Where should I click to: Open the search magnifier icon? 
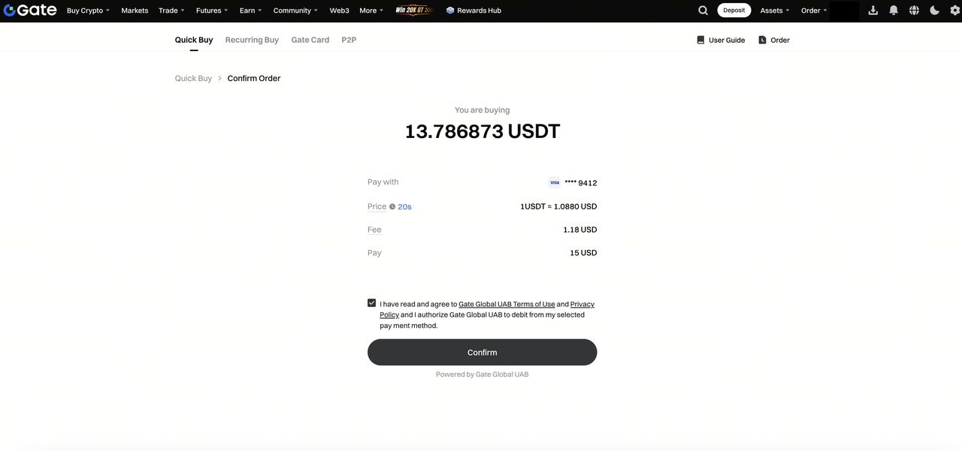click(703, 11)
